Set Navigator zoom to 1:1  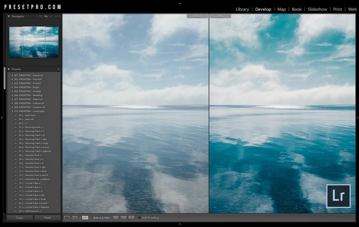pyautogui.click(x=51, y=16)
